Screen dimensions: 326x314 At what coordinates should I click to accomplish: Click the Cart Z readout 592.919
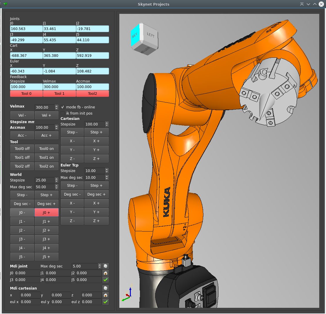[93, 56]
